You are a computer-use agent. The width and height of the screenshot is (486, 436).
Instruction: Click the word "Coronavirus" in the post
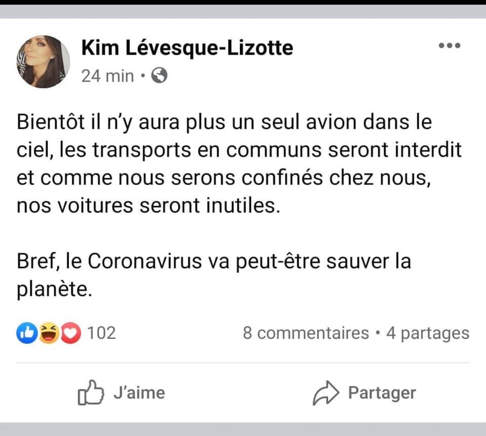(x=145, y=261)
